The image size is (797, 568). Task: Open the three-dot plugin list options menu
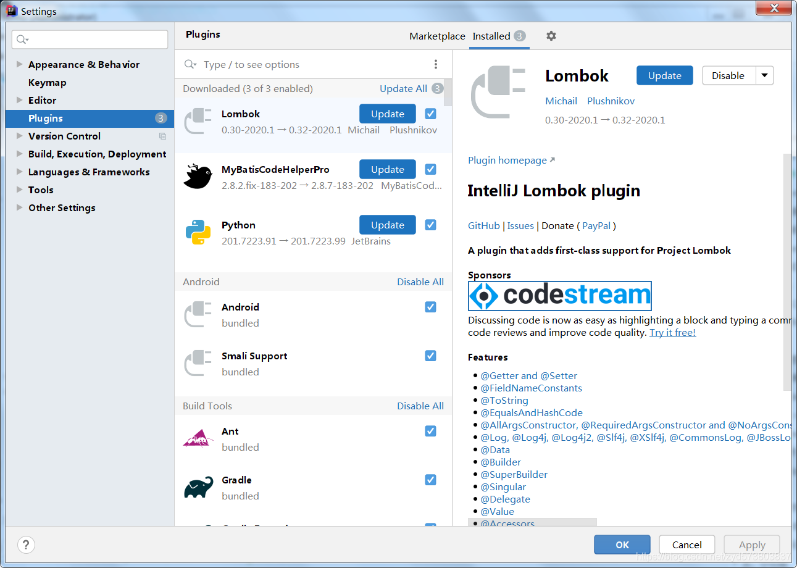point(436,64)
